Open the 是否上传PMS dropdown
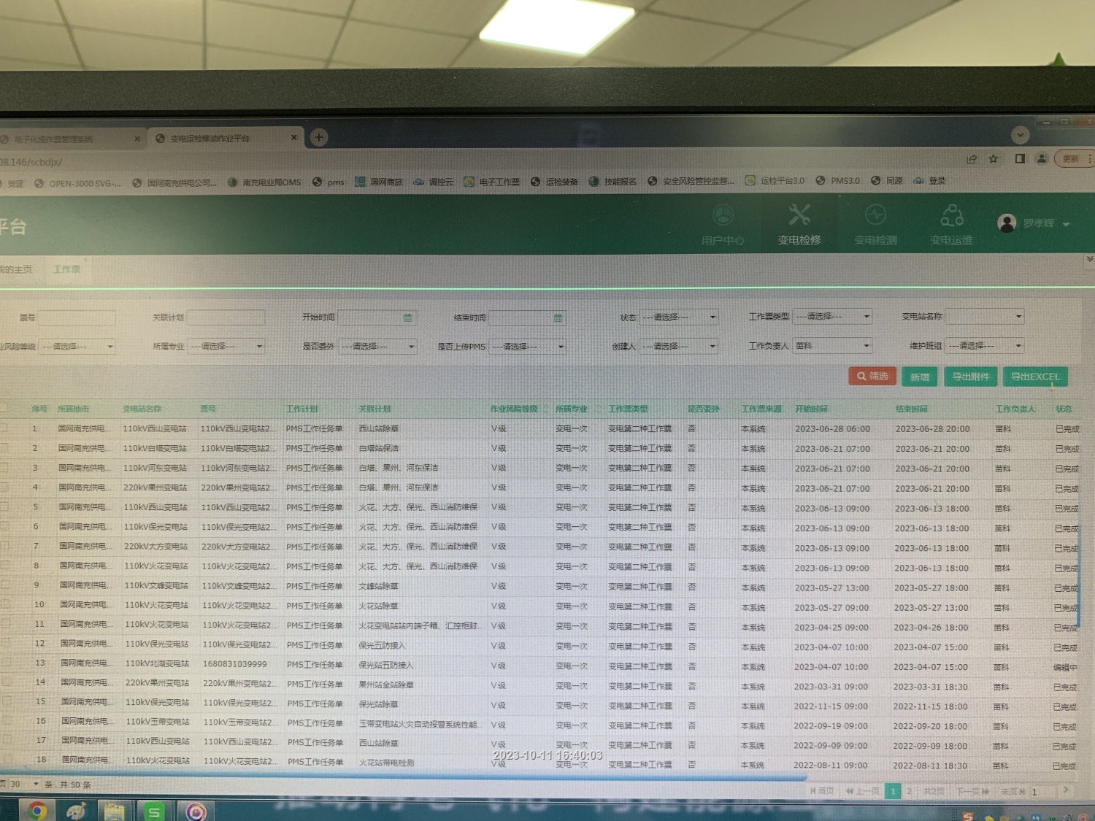Screen dimensions: 1095x821 [528, 347]
